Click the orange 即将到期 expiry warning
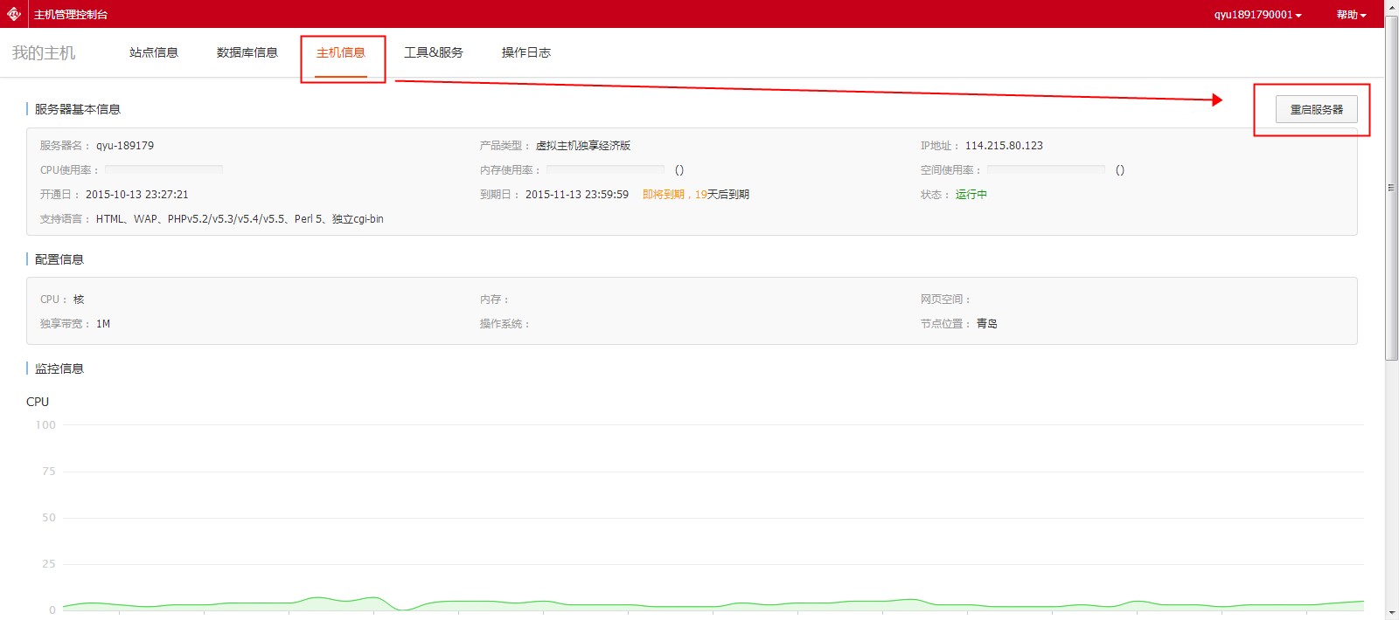Viewport: 1399px width, 620px height. (x=664, y=195)
